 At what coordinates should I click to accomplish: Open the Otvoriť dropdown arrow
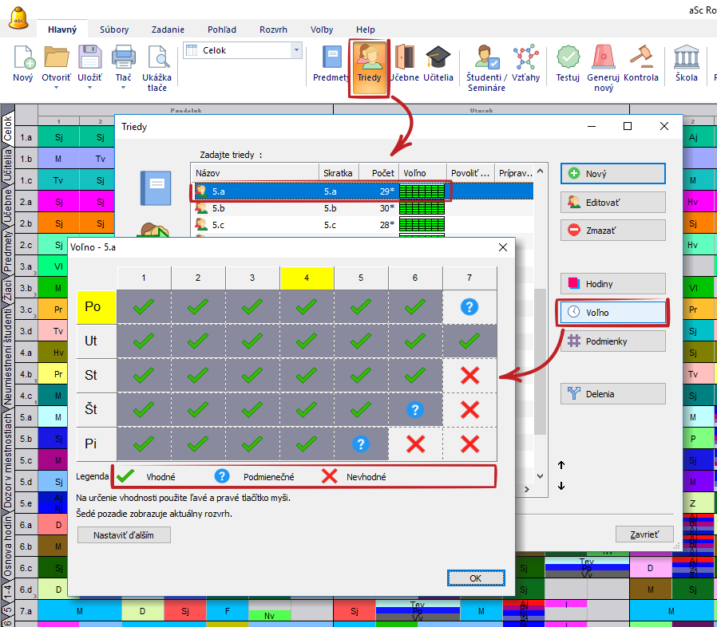pos(57,88)
